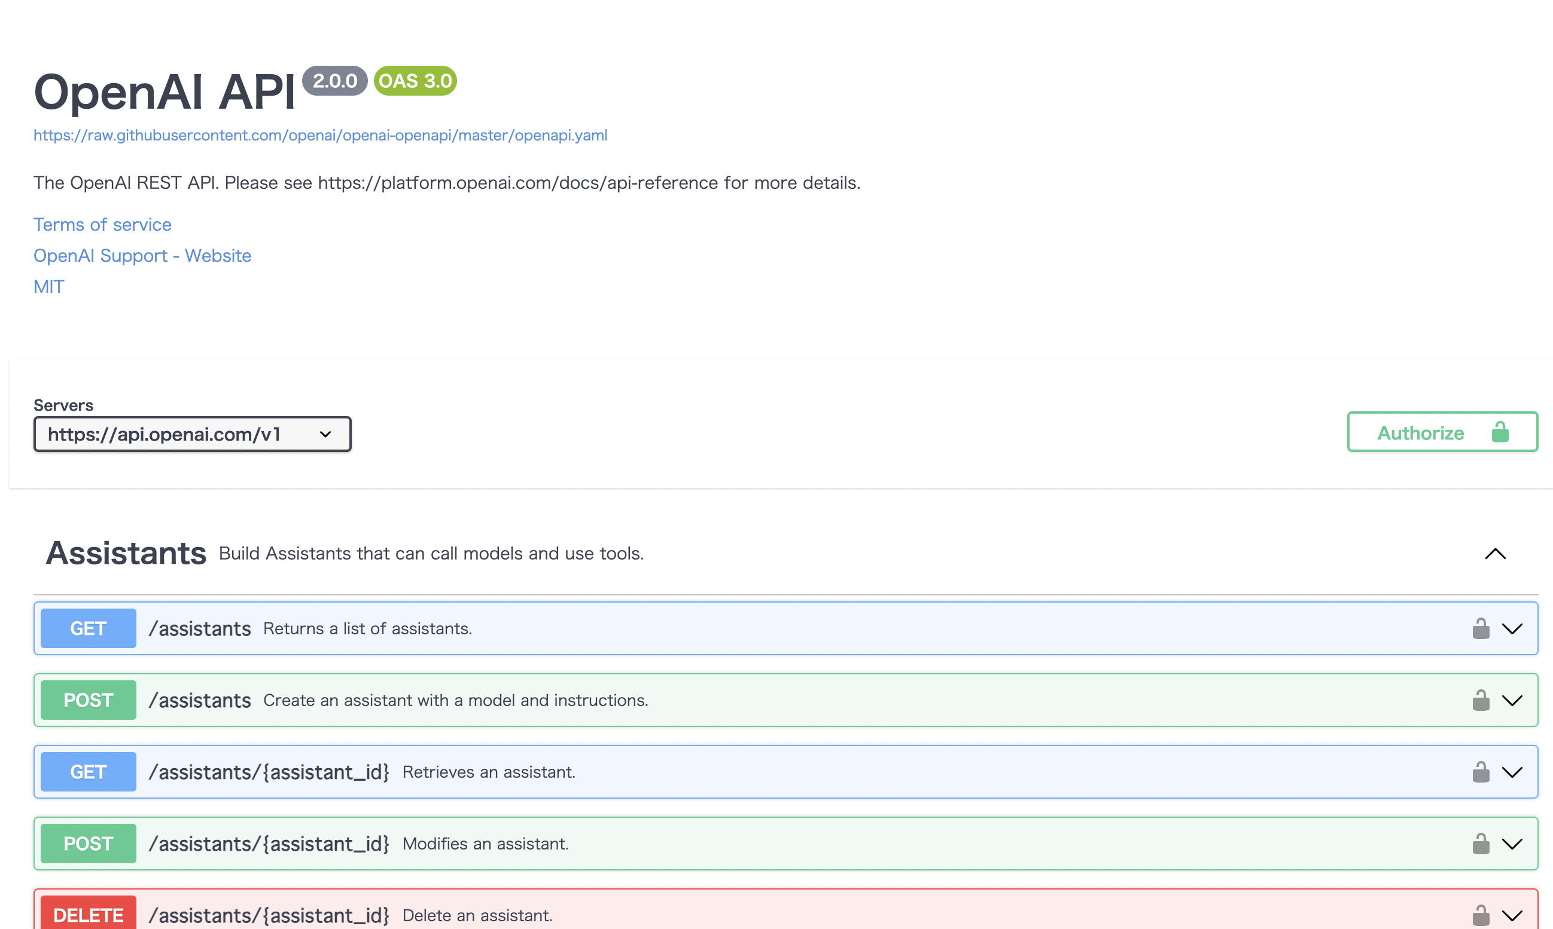Click the DELETE method badge for assistant_id
Screen dimensions: 1553x929
tap(89, 915)
